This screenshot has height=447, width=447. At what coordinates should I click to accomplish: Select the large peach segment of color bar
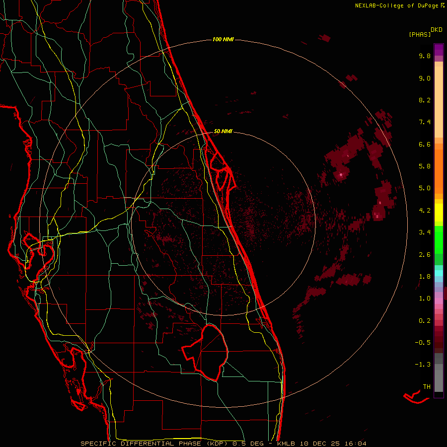pyautogui.click(x=439, y=102)
